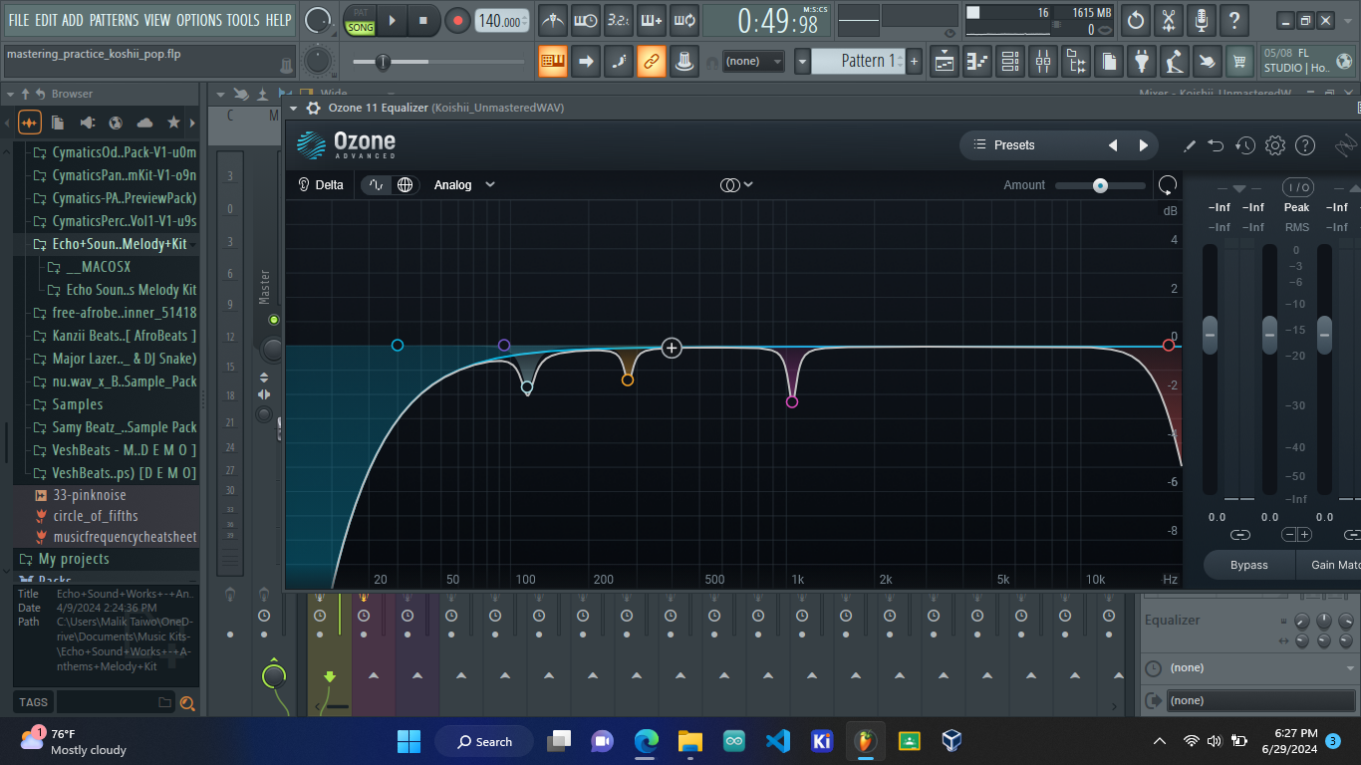
Task: Select the circle_of_fifths item
Action: pos(96,516)
